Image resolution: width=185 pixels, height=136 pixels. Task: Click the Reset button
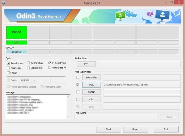coord(135,129)
